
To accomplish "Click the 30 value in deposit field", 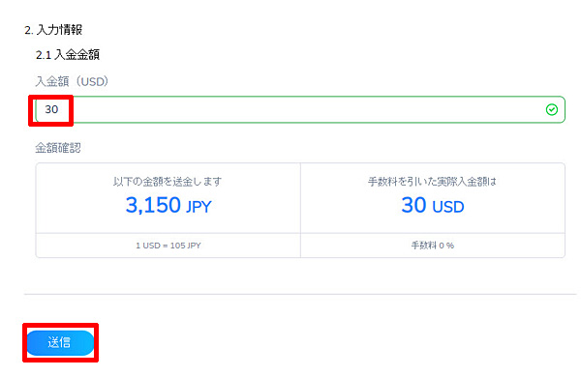I will pos(51,109).
